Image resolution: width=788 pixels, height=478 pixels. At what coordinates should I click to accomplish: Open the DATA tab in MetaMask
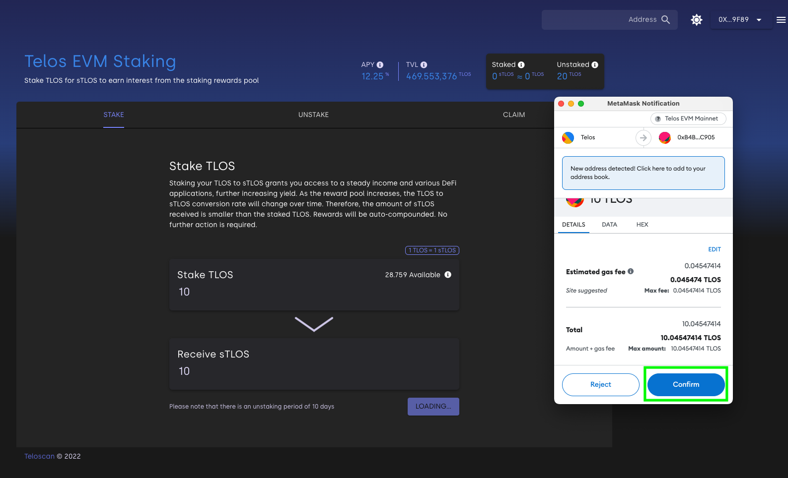point(609,225)
